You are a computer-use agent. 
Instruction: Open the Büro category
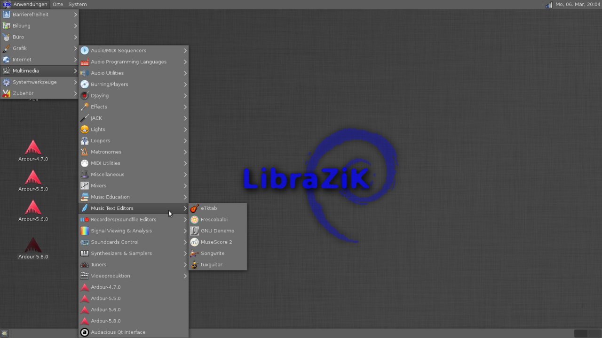(x=40, y=37)
